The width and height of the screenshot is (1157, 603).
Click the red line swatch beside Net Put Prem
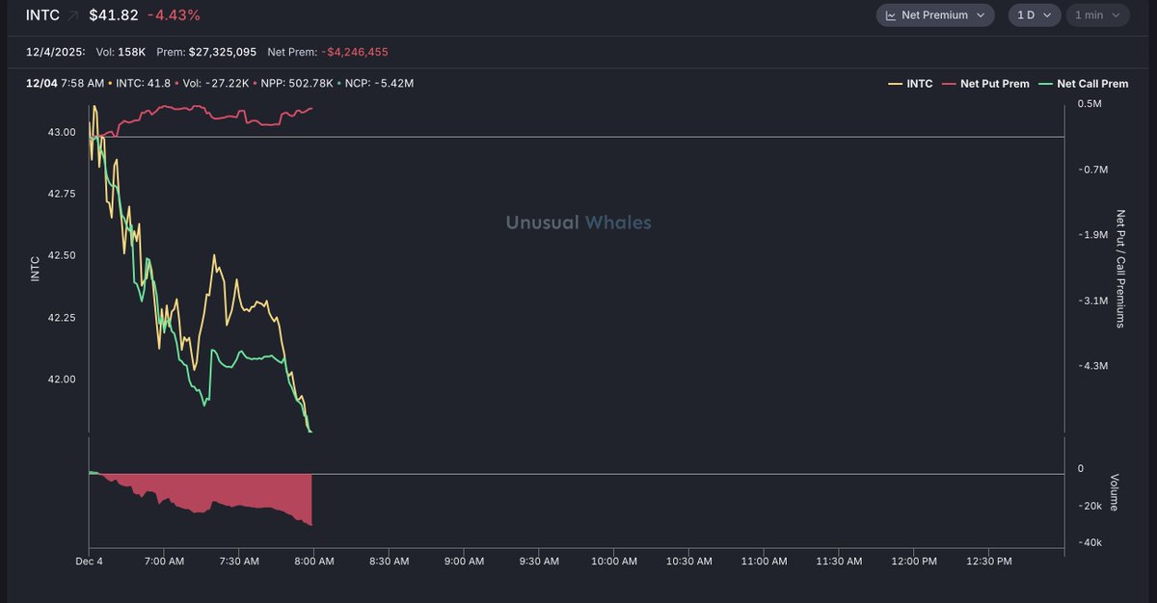pos(948,84)
